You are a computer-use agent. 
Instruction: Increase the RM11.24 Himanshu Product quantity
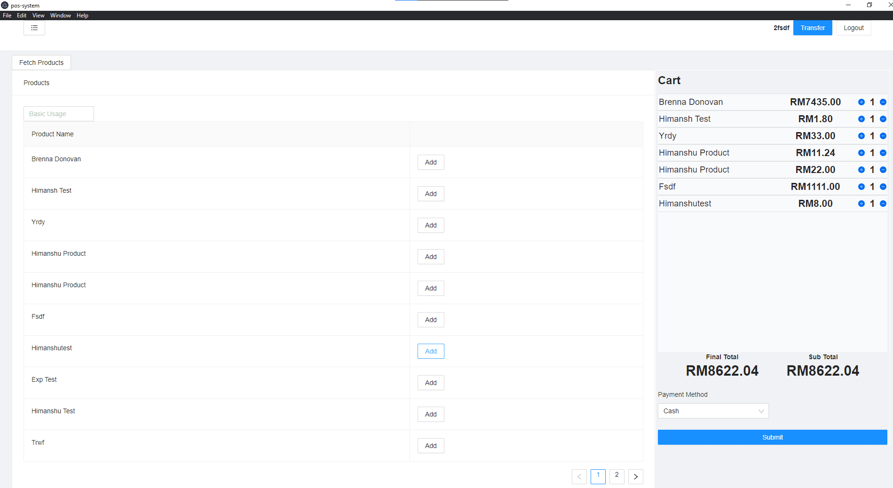tap(861, 152)
